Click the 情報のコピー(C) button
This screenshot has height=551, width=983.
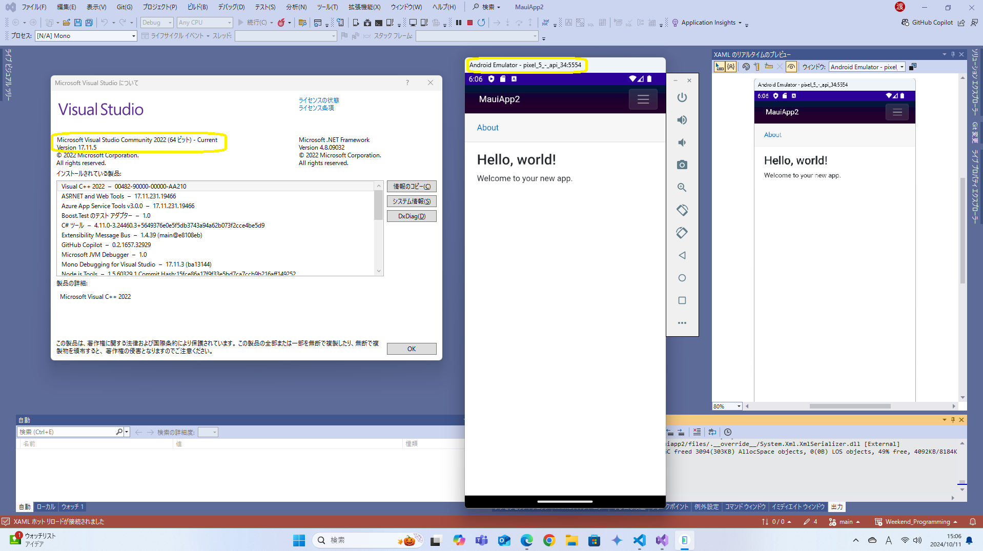(412, 187)
